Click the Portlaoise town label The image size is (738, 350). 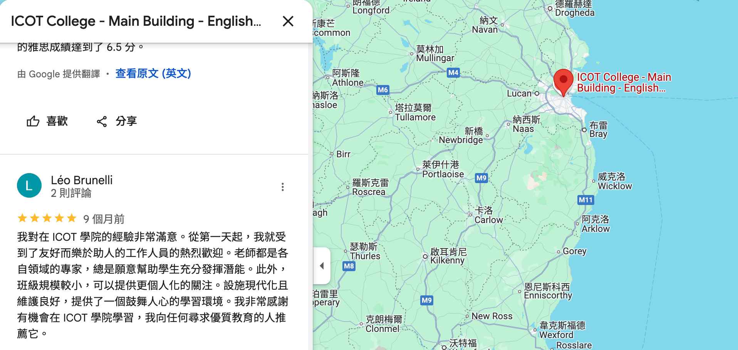pyautogui.click(x=443, y=169)
